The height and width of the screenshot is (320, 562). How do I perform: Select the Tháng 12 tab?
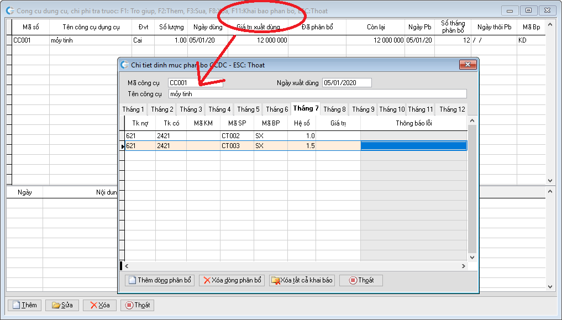click(x=451, y=109)
